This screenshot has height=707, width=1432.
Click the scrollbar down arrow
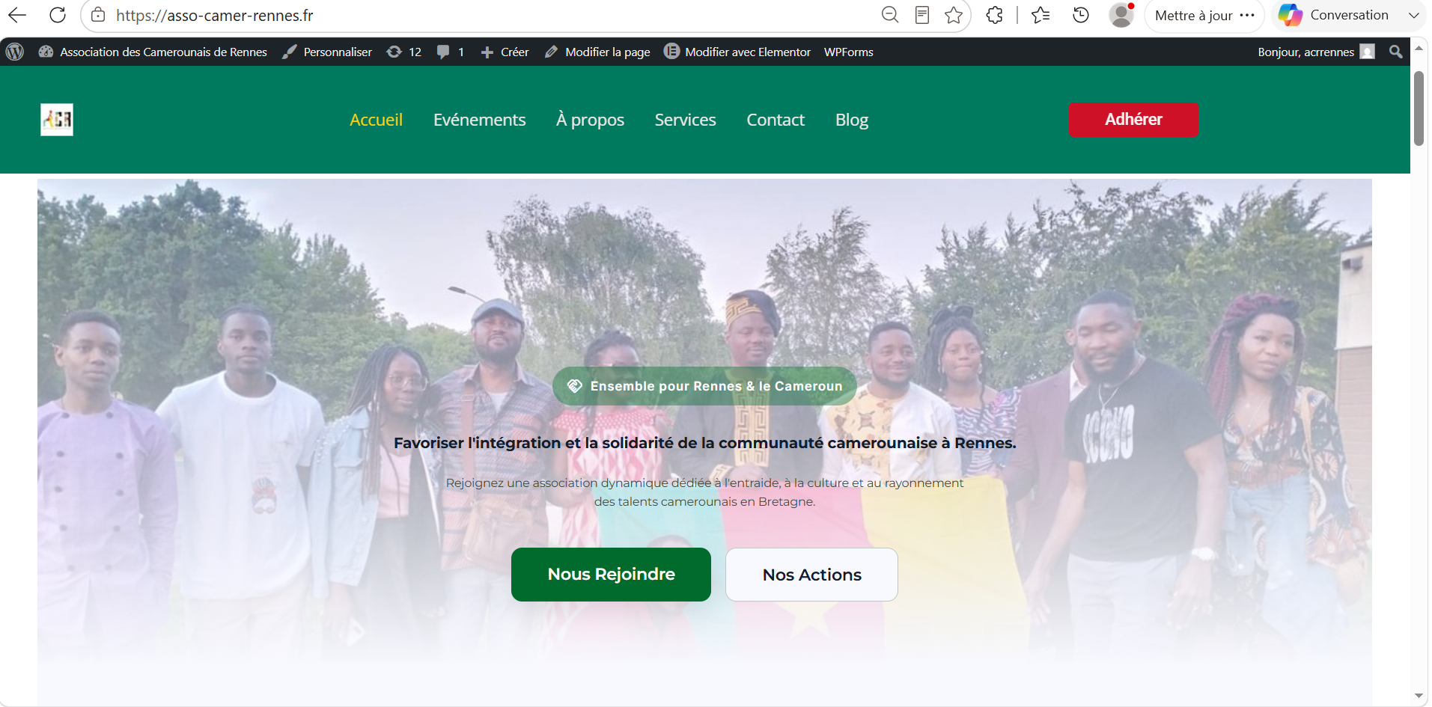click(x=1419, y=696)
